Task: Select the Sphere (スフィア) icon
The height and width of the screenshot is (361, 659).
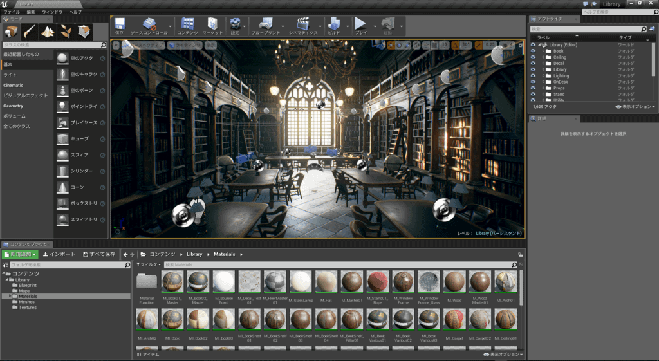Action: pyautogui.click(x=62, y=155)
